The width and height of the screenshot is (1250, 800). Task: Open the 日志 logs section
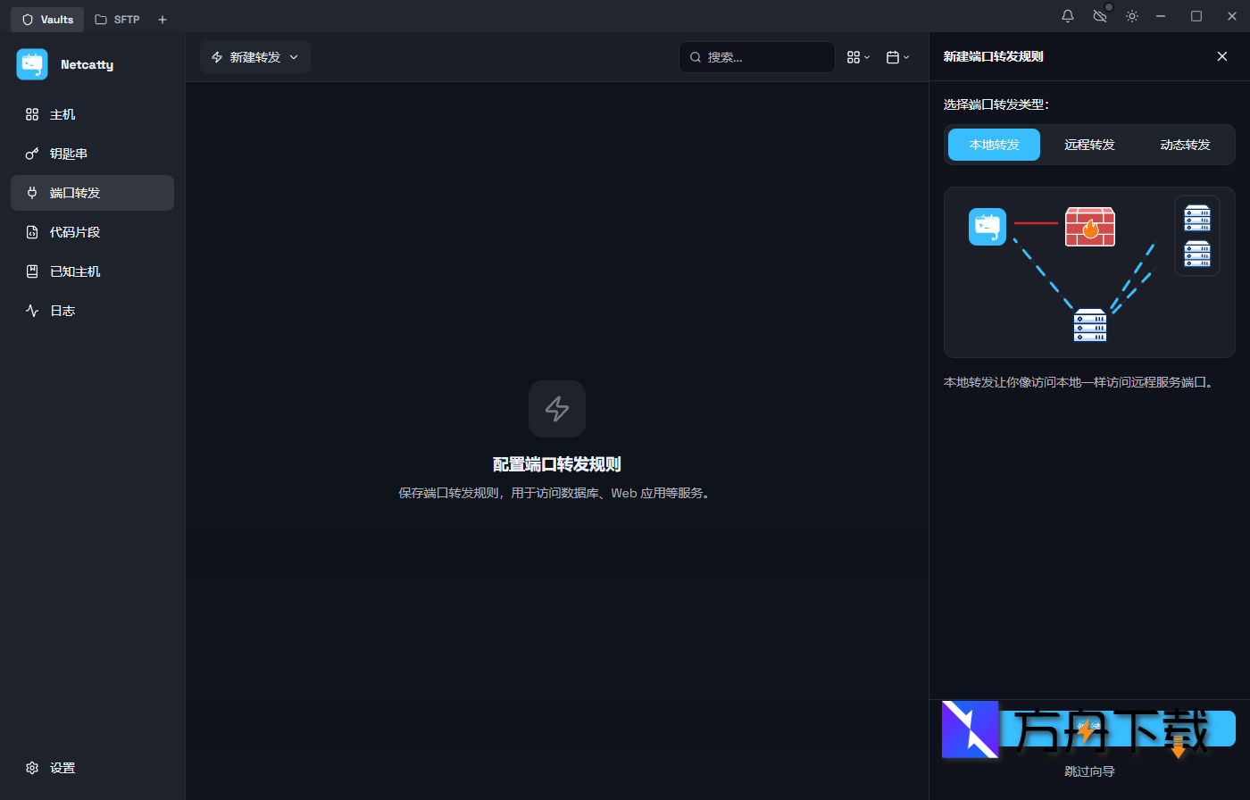(x=62, y=310)
